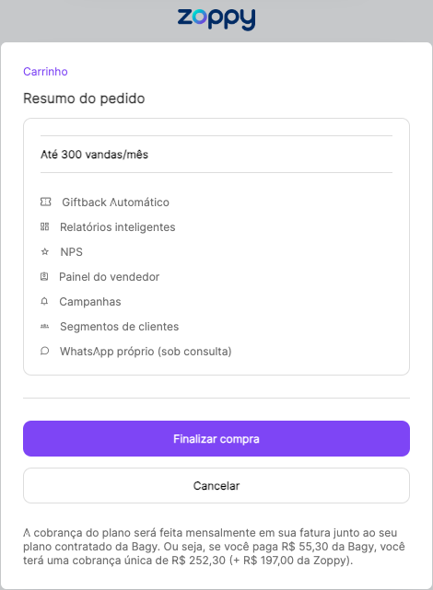433x590 pixels.
Task: Cancel the order with Cancelar button
Action: point(216,485)
